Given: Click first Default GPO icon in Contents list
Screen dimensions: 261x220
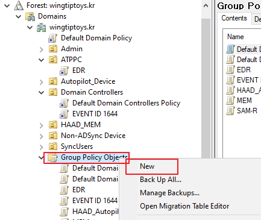Looking at the screenshot, I should point(230,49).
